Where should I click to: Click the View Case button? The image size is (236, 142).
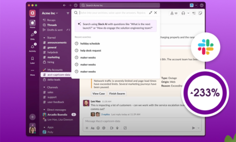coord(99,94)
